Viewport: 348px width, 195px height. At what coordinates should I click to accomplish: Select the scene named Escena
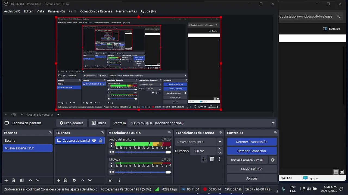coord(27,141)
